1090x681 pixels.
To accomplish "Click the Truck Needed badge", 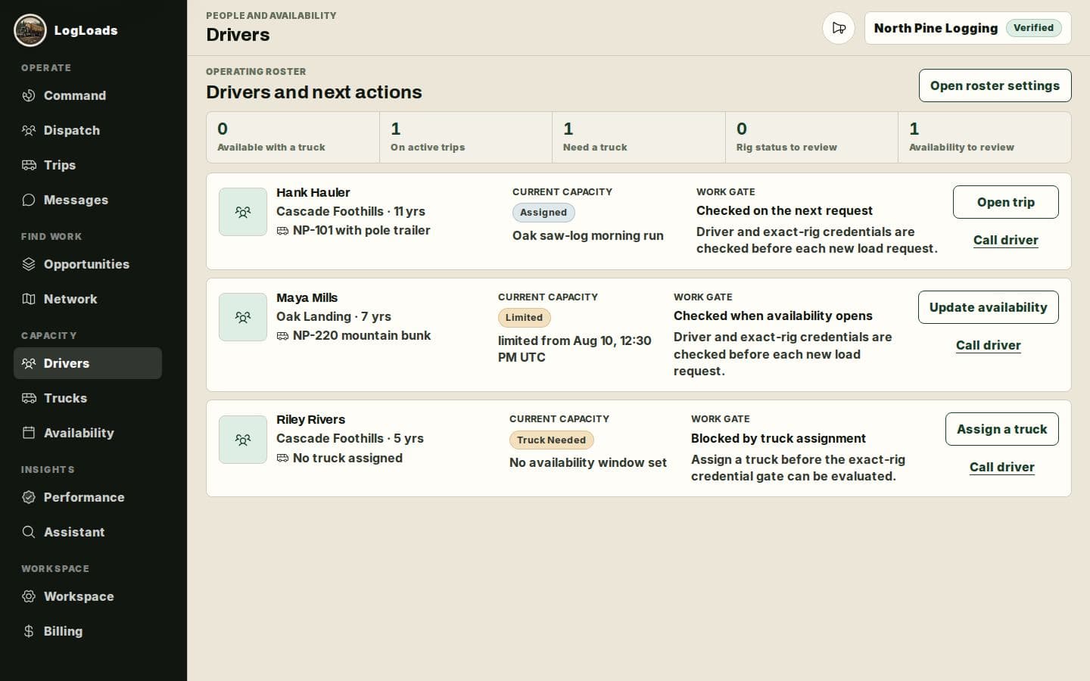I will [x=551, y=440].
